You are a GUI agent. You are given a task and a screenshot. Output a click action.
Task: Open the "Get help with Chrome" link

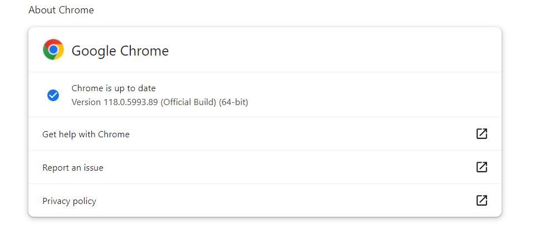[86, 134]
